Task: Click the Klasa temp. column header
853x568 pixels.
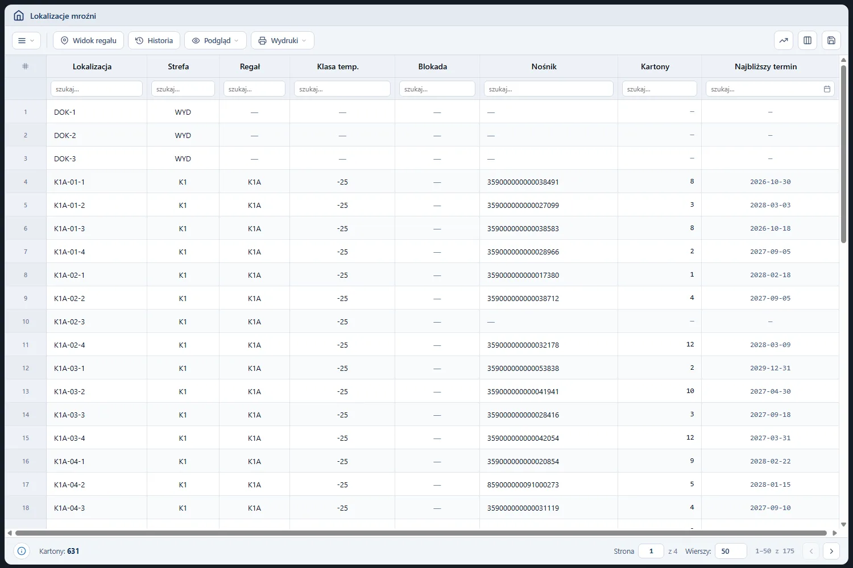Action: click(338, 66)
